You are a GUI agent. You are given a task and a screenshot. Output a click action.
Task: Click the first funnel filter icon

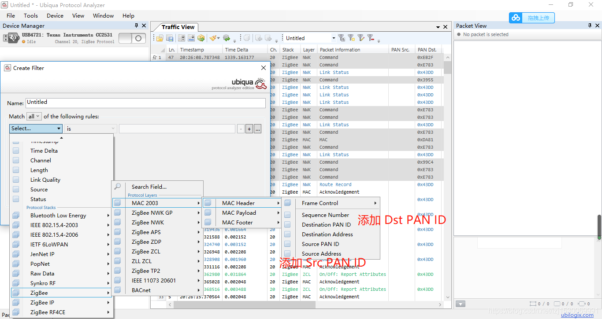(342, 38)
